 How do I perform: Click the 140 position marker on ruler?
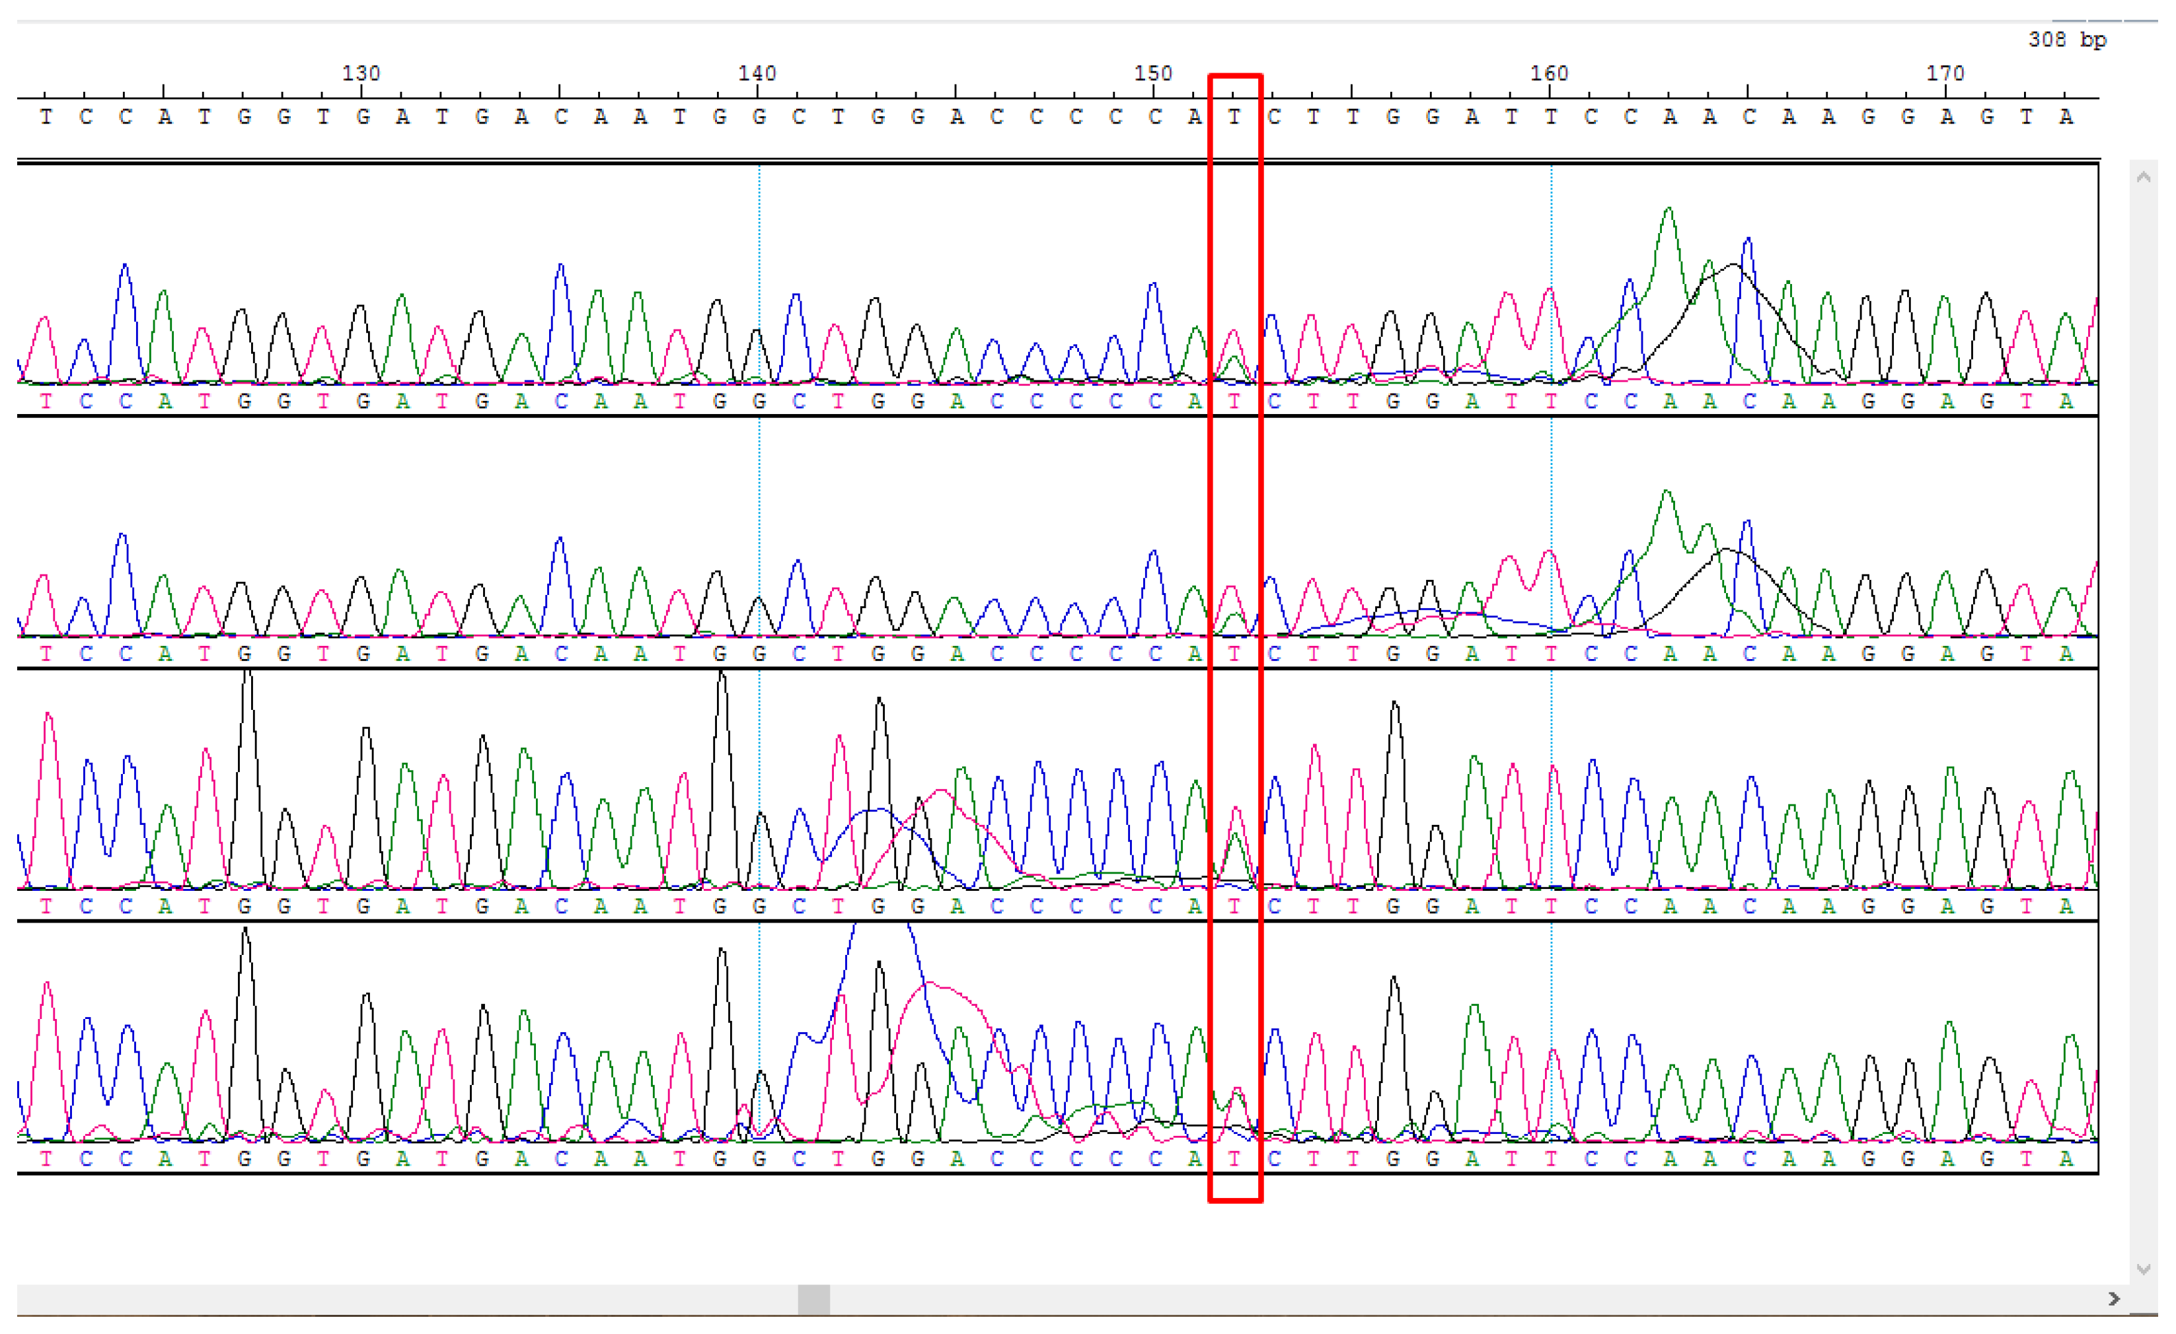tap(757, 73)
